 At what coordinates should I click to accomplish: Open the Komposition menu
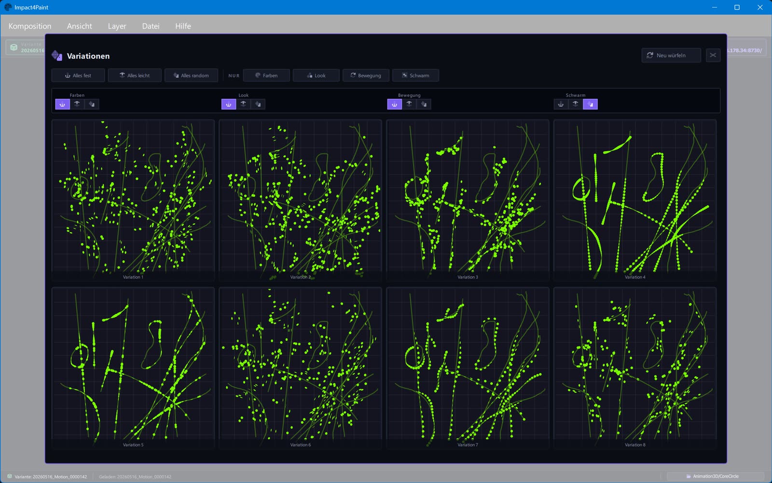[x=30, y=26]
